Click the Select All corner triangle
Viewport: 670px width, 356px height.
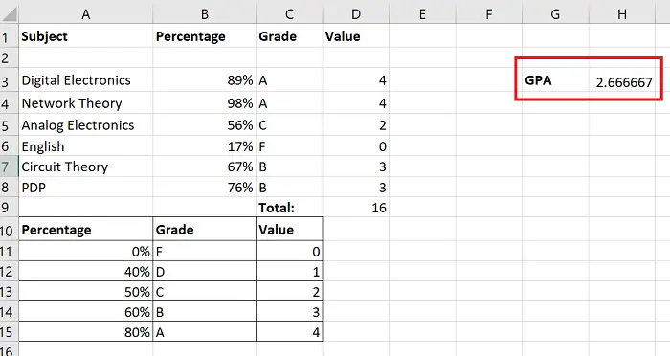pos(9,14)
